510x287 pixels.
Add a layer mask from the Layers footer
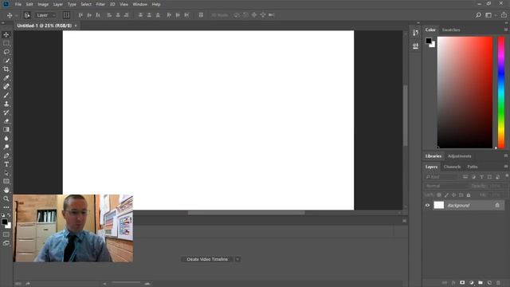coord(462,283)
